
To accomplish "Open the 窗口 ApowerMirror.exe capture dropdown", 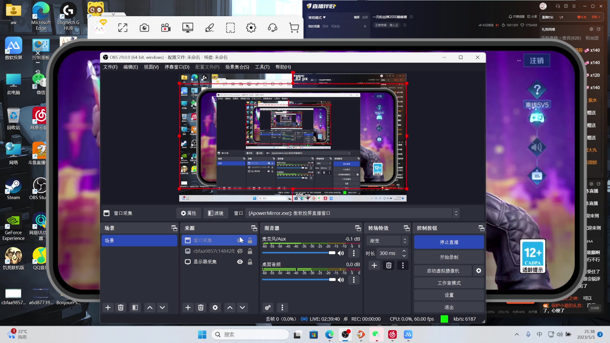I will tap(353, 213).
